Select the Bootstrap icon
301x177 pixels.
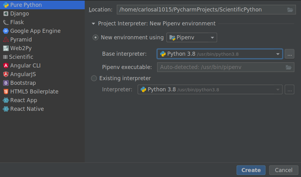(x=6, y=83)
